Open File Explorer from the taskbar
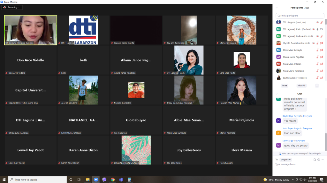 pos(87,180)
